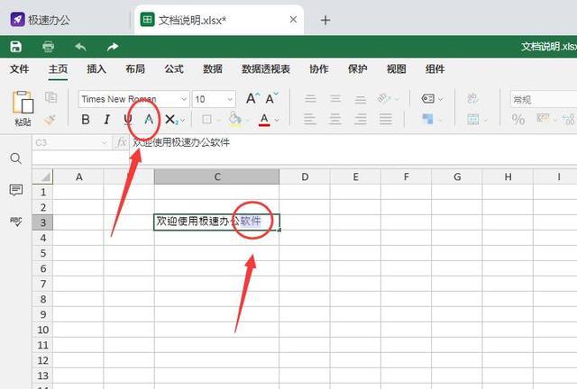
Task: Open the 视图 tab
Action: [x=397, y=68]
